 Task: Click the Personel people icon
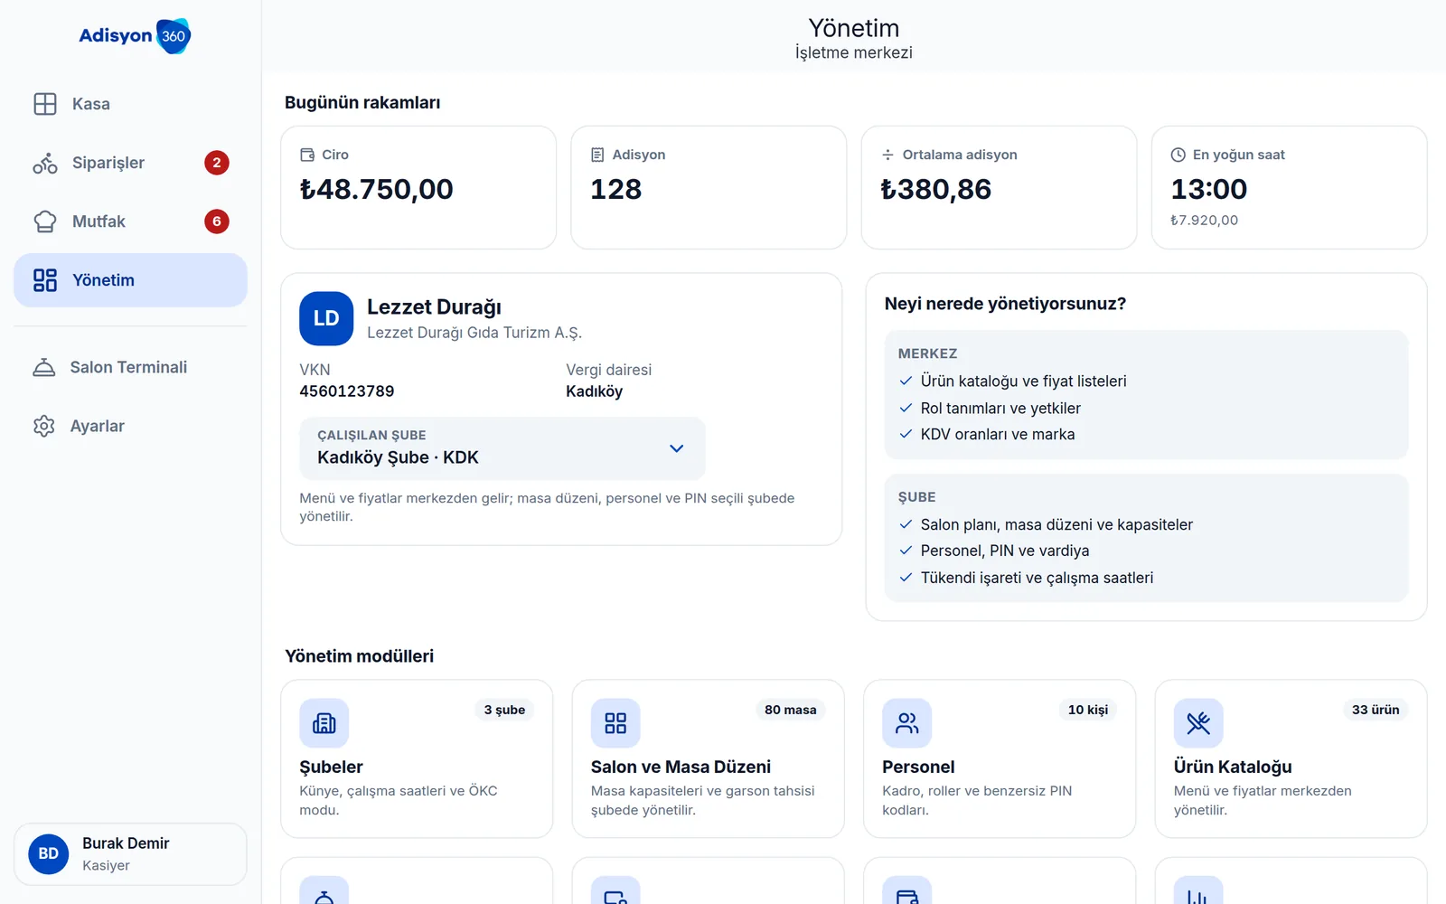click(x=906, y=723)
